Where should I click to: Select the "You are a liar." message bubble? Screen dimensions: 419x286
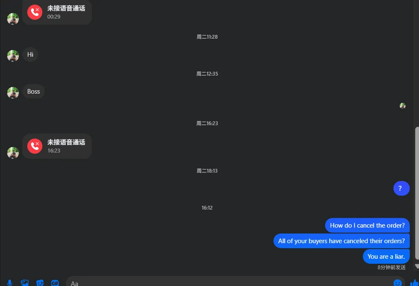pyautogui.click(x=386, y=256)
